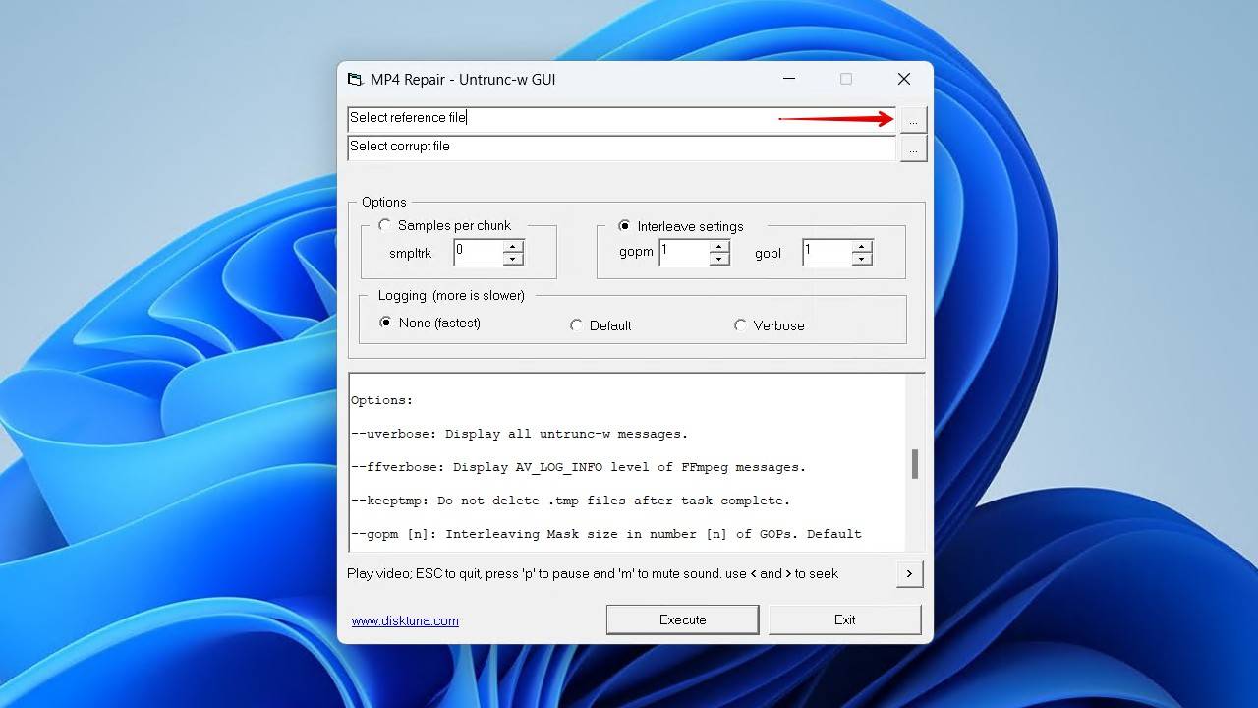Select the Interleave settings radio option

[681, 226]
